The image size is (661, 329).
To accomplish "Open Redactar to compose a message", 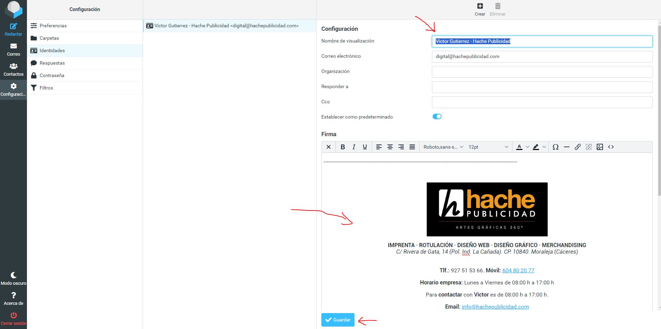I will 13,30.
